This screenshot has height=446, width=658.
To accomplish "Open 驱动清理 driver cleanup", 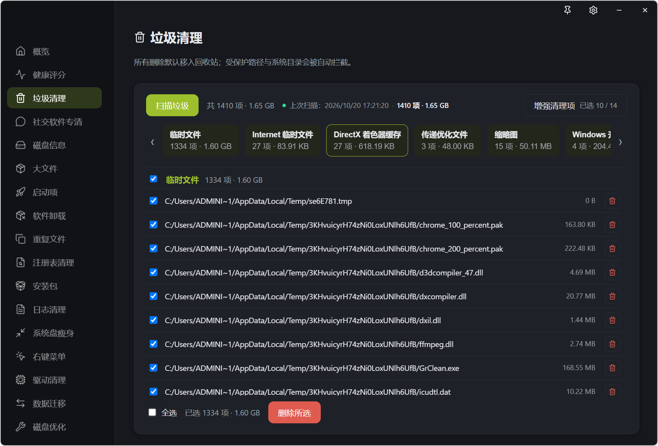I will coord(54,380).
